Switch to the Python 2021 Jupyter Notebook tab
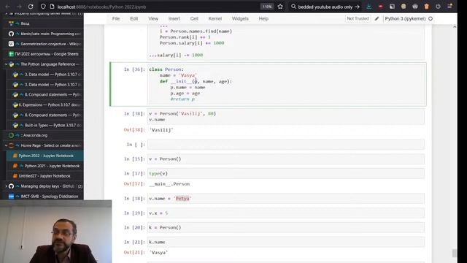 tap(47, 166)
